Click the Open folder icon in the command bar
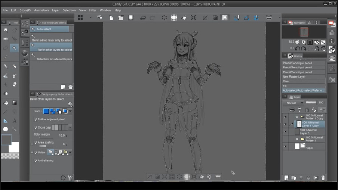Image resolution: width=338 pixels, height=190 pixels. click(x=121, y=18)
